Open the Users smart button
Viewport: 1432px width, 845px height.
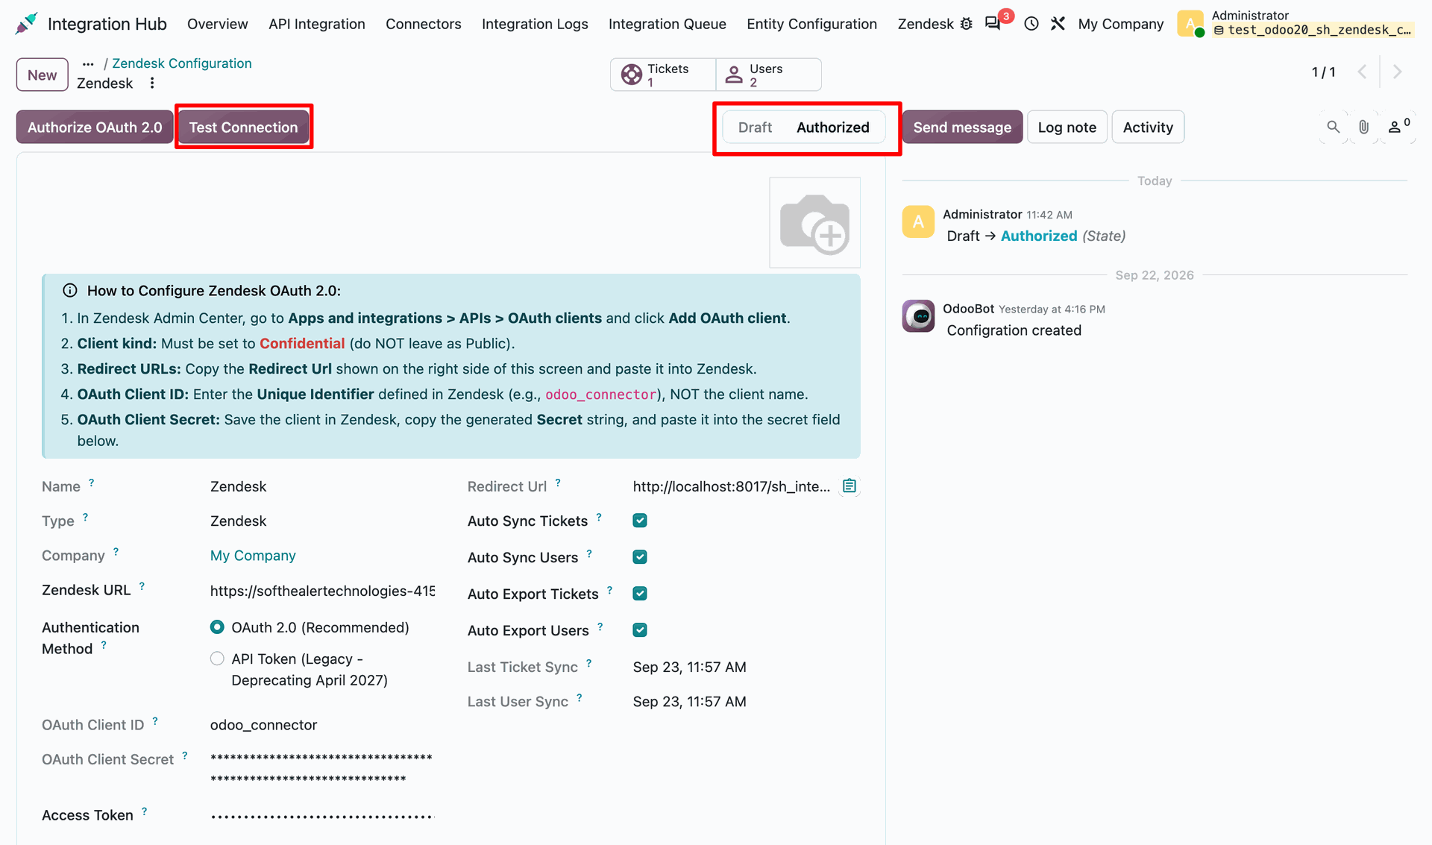pyautogui.click(x=768, y=75)
